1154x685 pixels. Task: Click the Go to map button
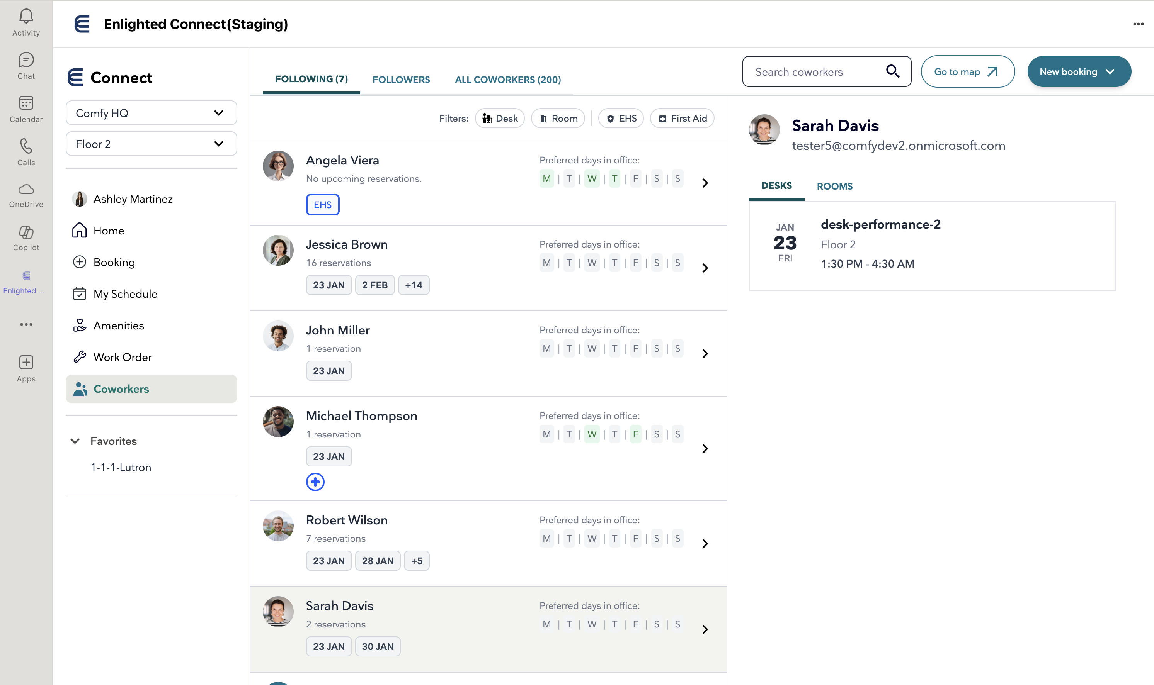(x=967, y=71)
